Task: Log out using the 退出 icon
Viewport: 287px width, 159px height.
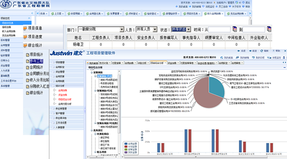Action: (243, 2)
